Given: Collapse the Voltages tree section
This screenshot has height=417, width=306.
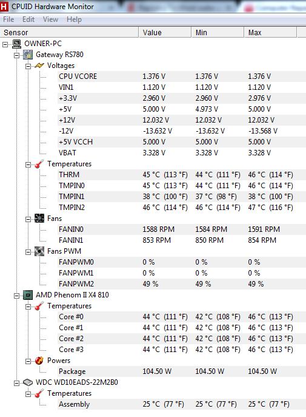Looking at the screenshot, I should pos(28,66).
